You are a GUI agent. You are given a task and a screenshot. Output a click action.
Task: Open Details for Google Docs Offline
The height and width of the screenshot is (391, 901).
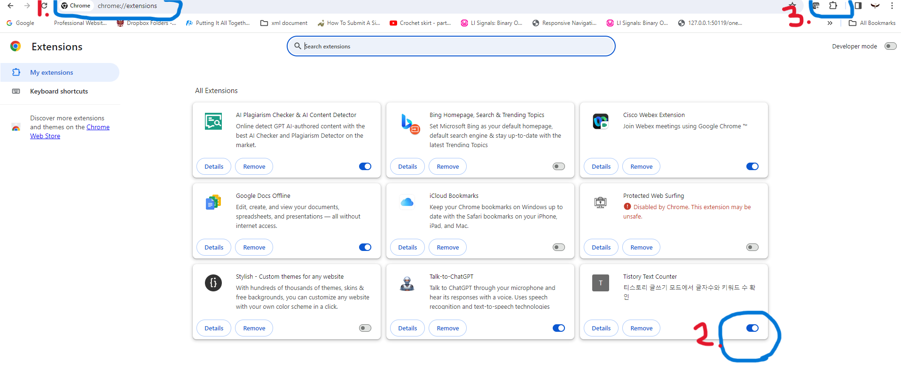pos(214,247)
